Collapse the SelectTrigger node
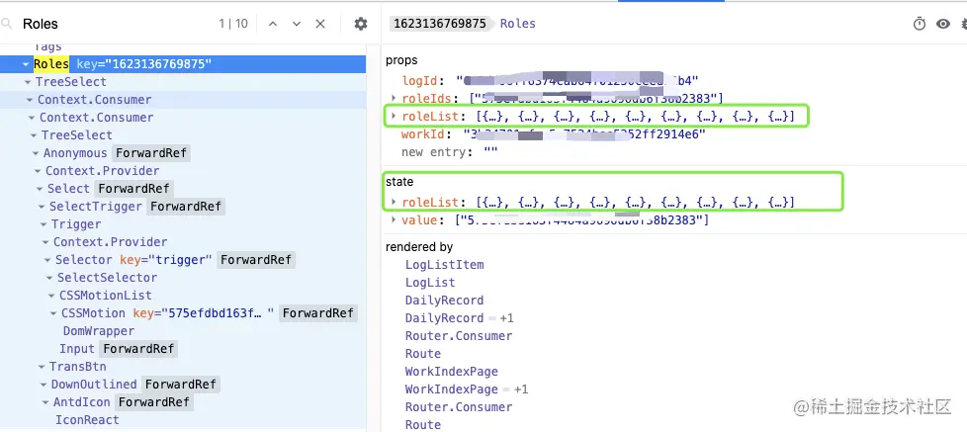967x432 pixels. [x=42, y=207]
